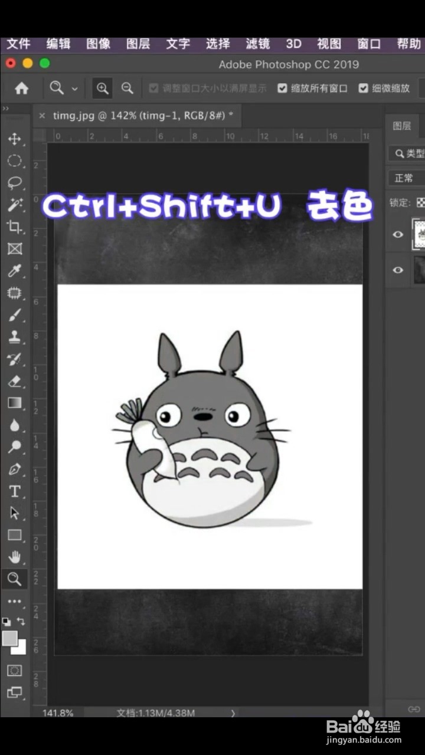Viewport: 425px width, 755px height.
Task: Open the Edit Toolbar three-dots menu
Action: tap(14, 602)
